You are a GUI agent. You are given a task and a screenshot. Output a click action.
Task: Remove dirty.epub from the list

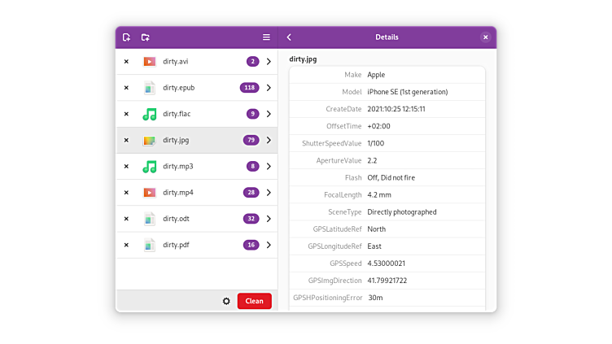click(126, 88)
